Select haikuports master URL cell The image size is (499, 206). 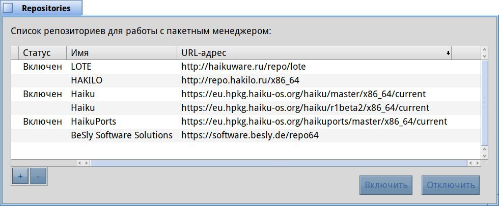coord(315,122)
